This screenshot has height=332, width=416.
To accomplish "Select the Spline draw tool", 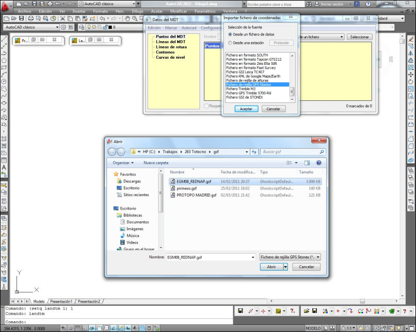I will [x=4, y=96].
